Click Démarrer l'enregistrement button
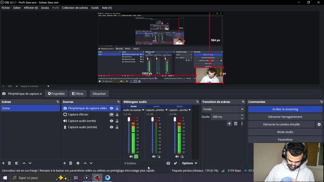 tap(285, 117)
